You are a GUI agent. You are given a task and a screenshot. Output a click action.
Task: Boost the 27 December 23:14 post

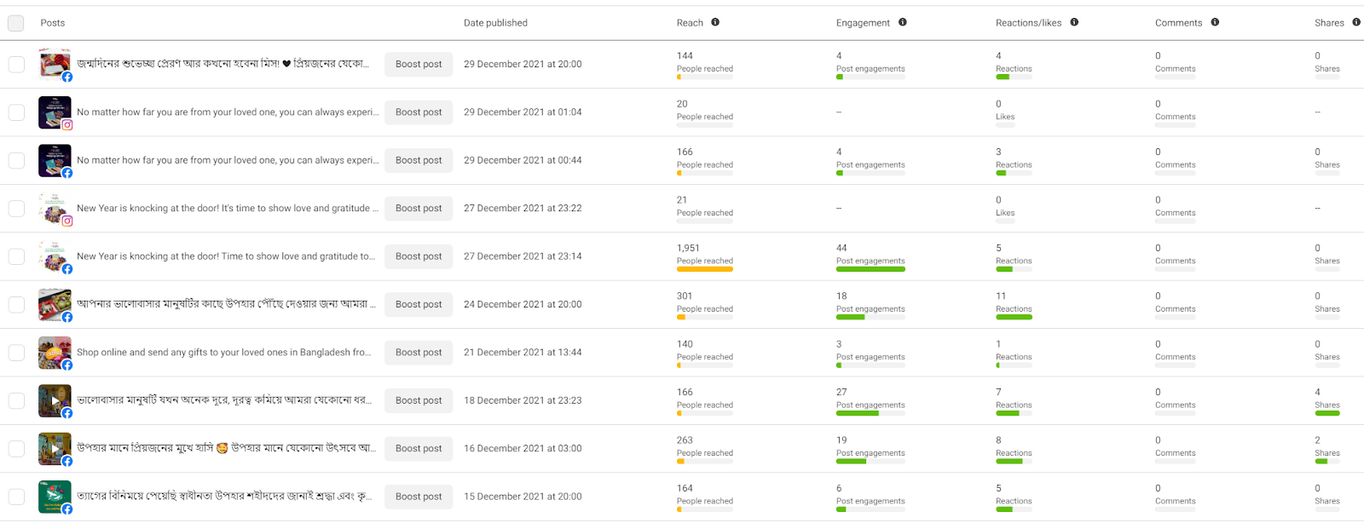point(419,256)
